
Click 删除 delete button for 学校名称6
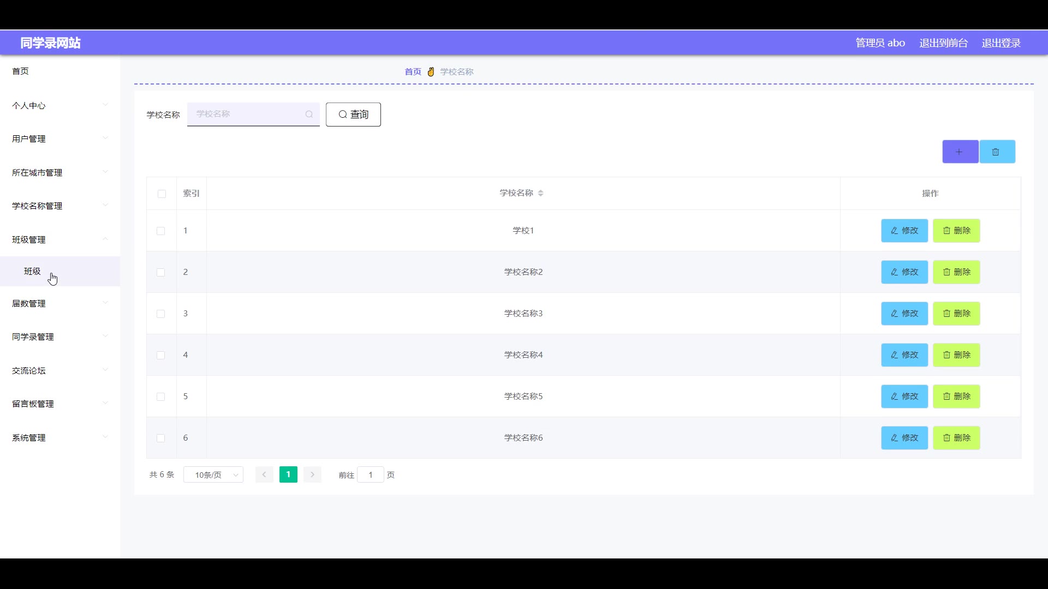956,438
